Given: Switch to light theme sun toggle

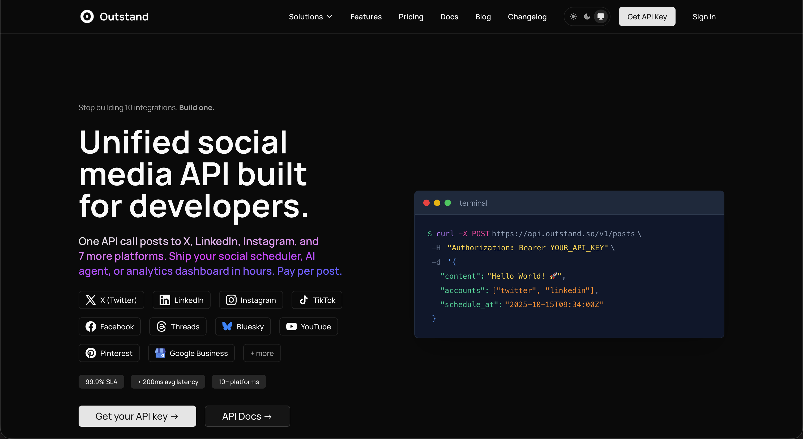Looking at the screenshot, I should (573, 16).
